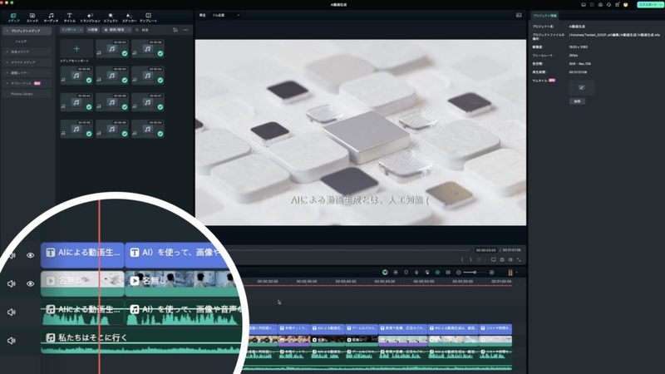Viewport: 665px width, 374px height.
Task: Click the green export button
Action: pyautogui.click(x=649, y=4)
